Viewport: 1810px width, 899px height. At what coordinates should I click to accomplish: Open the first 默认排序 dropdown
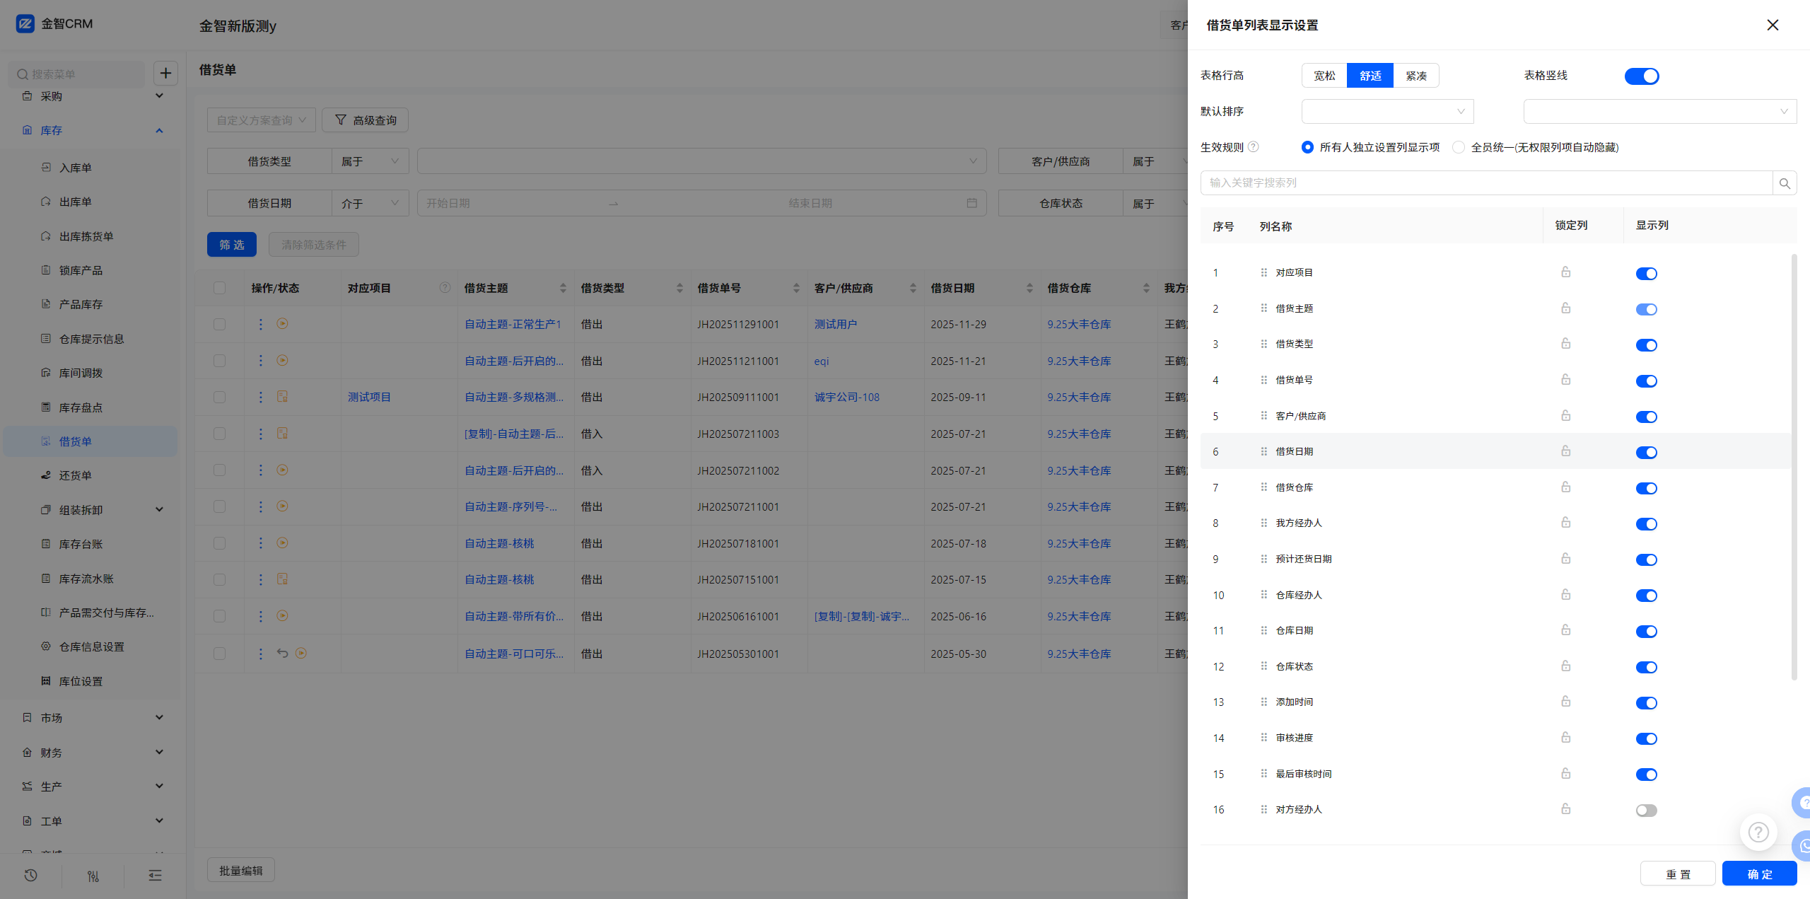[1387, 111]
